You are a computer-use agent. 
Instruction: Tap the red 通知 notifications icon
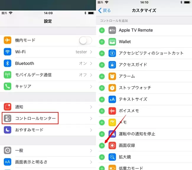tap(8, 107)
